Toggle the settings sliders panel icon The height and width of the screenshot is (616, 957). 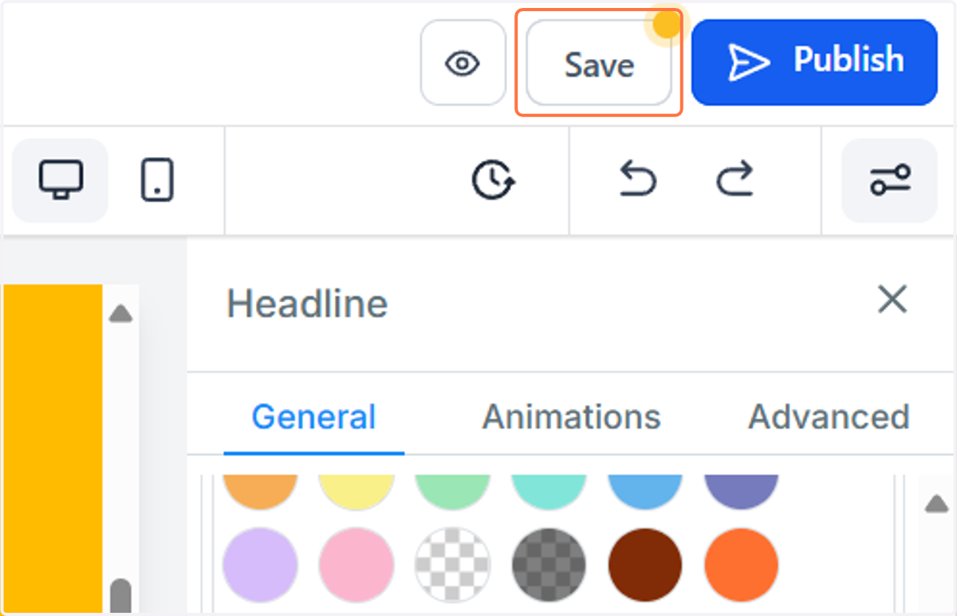click(890, 180)
